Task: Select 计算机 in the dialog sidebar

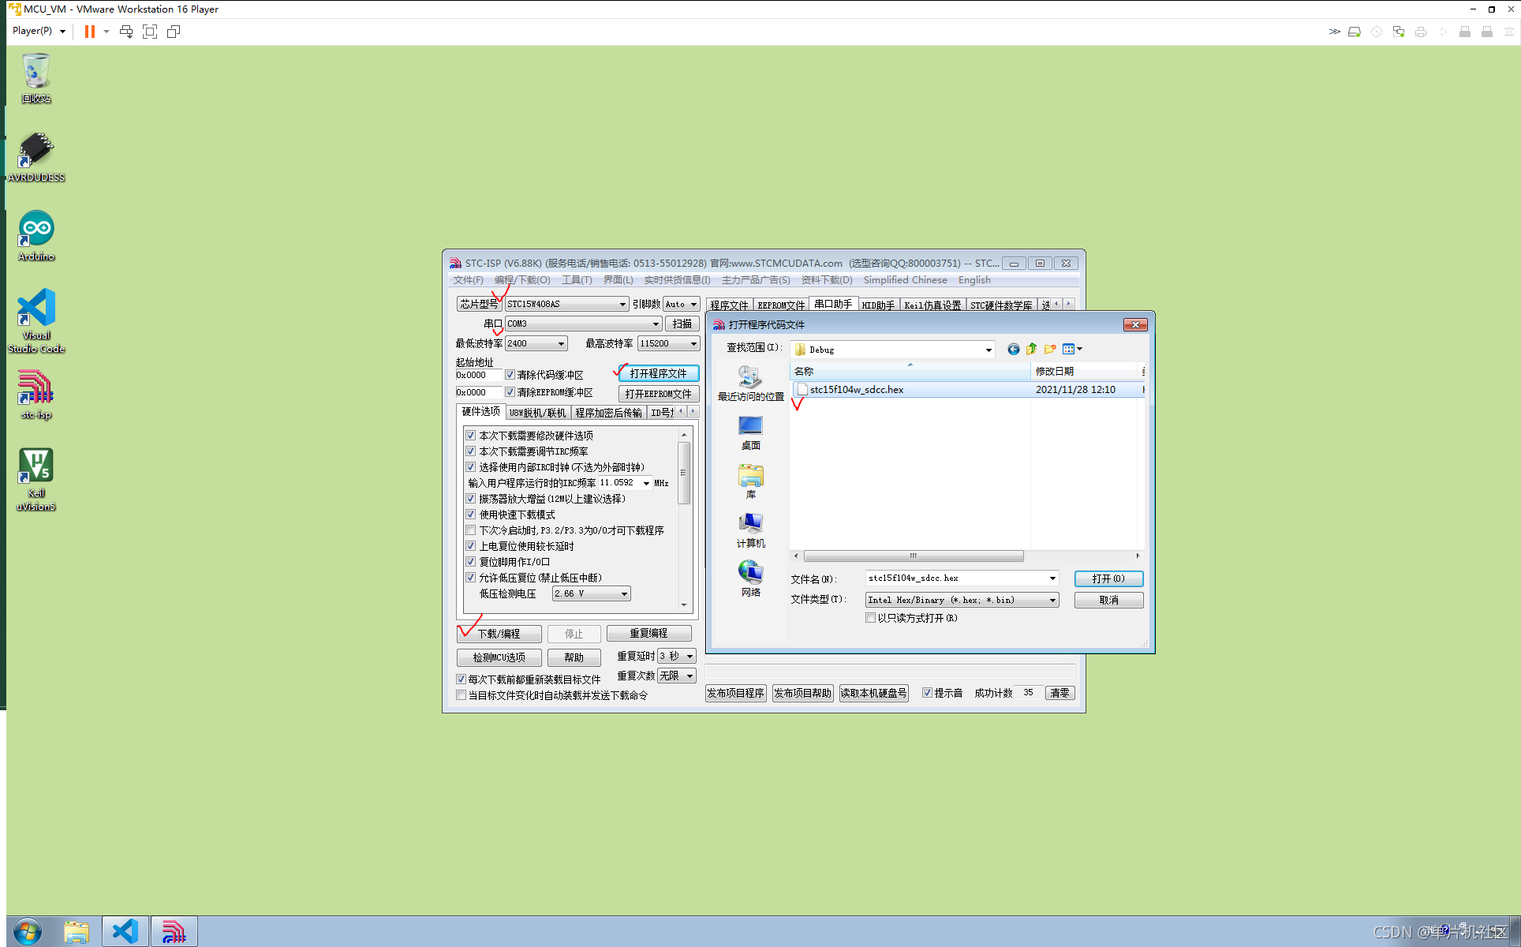Action: [750, 529]
